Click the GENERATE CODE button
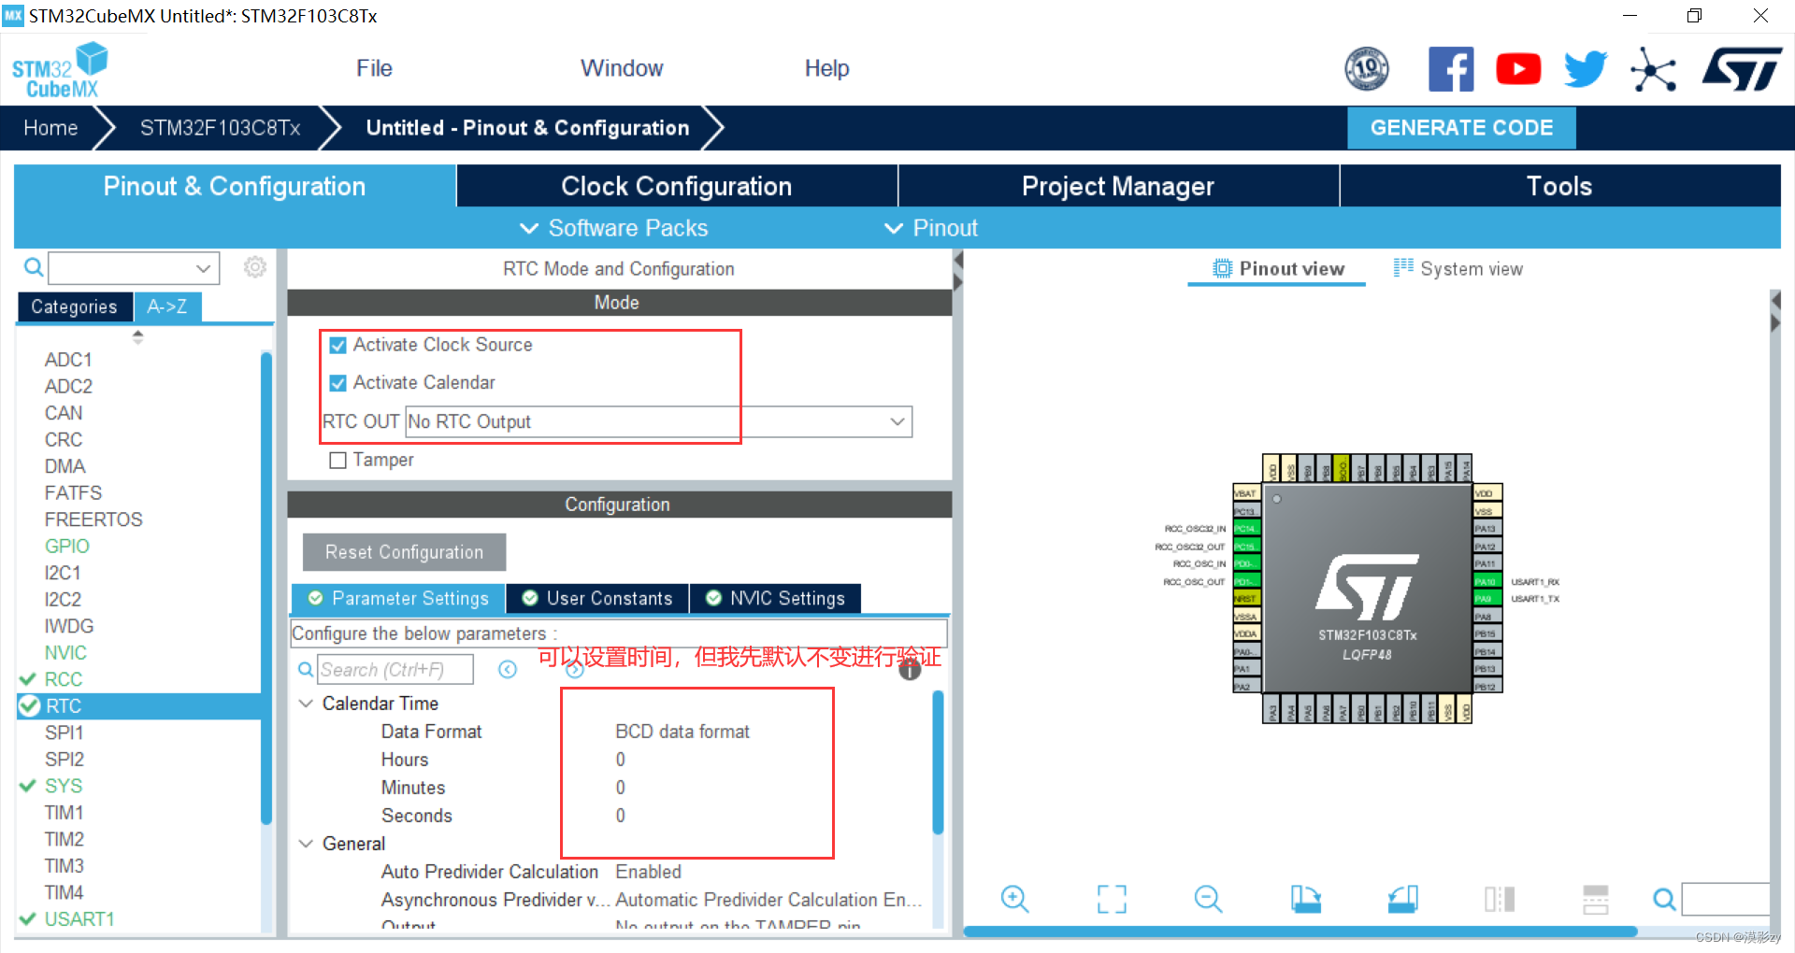 (x=1460, y=128)
